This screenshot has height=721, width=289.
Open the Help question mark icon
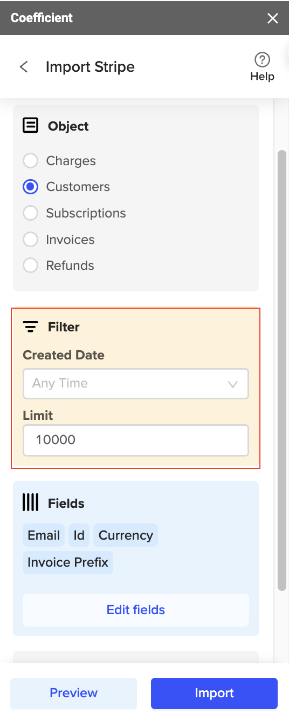[262, 59]
